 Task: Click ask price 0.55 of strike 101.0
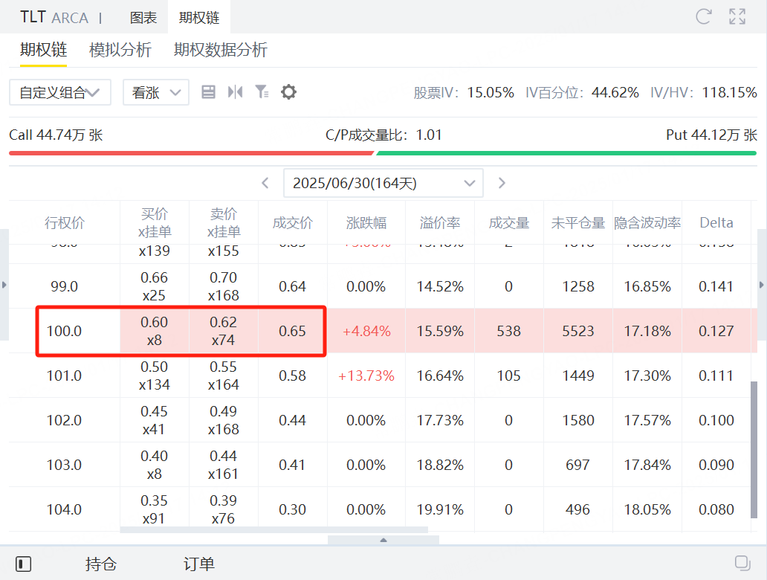pyautogui.click(x=224, y=367)
